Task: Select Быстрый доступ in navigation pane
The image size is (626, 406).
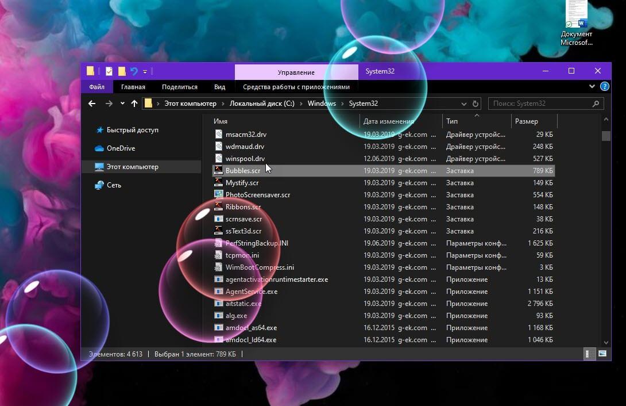Action: 133,130
